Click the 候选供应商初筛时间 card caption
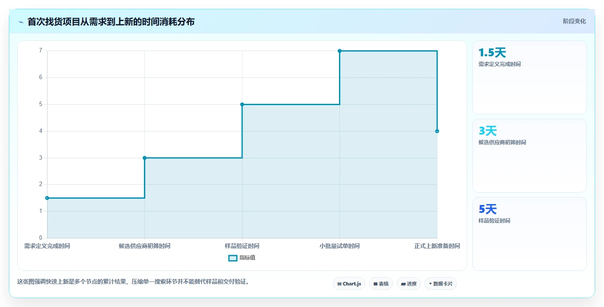The height and width of the screenshot is (307, 604). [502, 143]
